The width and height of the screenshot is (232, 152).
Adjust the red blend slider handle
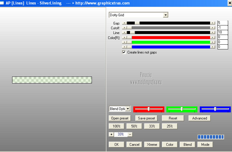149,109
